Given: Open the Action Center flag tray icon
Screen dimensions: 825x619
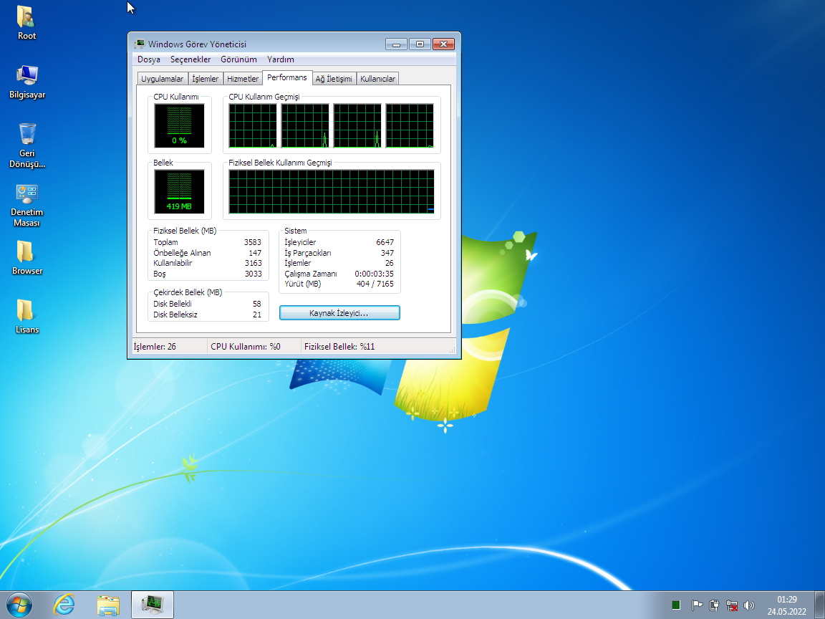Looking at the screenshot, I should coord(697,605).
